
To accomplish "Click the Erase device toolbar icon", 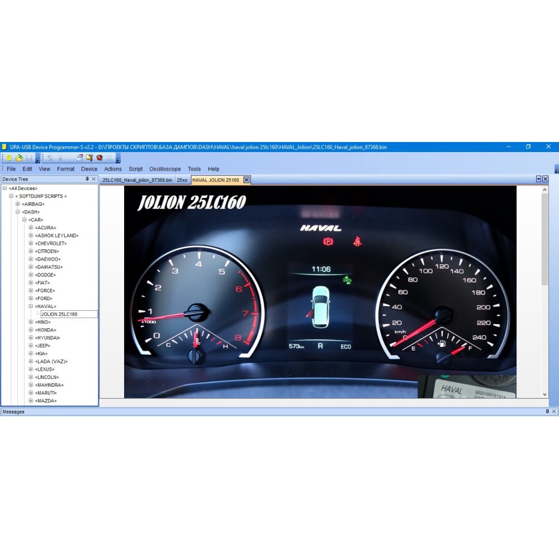I will (x=79, y=158).
